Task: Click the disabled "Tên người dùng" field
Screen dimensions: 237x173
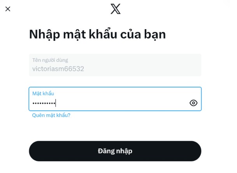Action: pyautogui.click(x=115, y=65)
